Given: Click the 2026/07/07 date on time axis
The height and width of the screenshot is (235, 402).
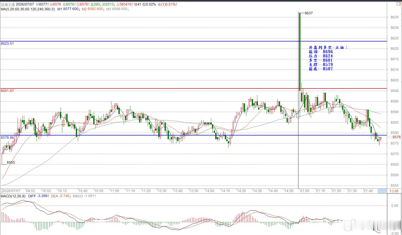Looking at the screenshot, I should [11, 191].
